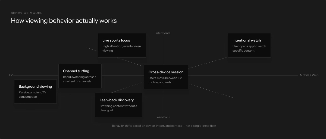The image size is (326, 139).
Task: Click the 'High attention, event-driven viewing' description
Action: click(121, 48)
